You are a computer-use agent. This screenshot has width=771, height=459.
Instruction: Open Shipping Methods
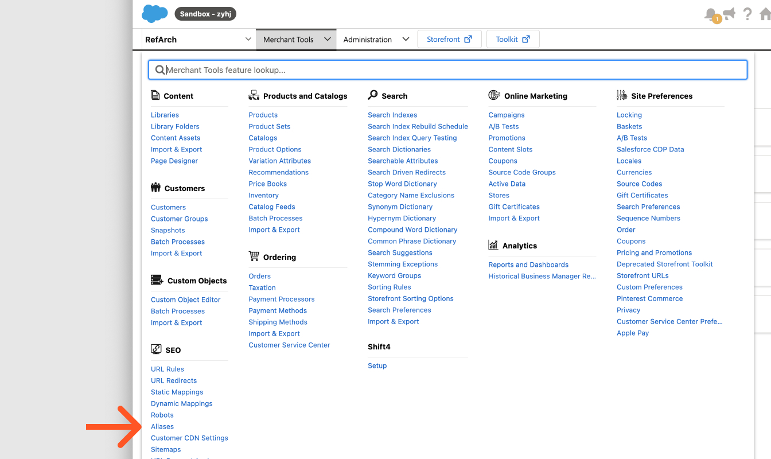[278, 322]
